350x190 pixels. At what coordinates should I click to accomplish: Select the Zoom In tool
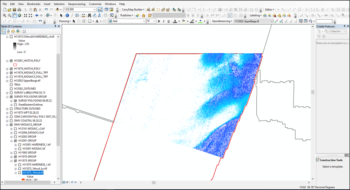[x=5, y=15]
